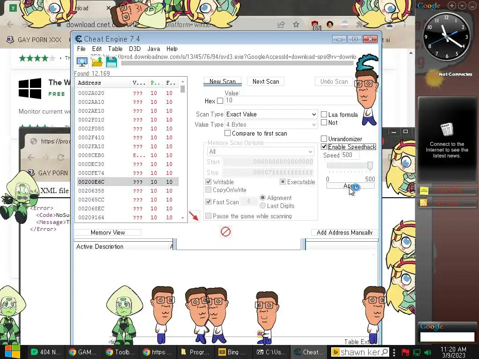Open Memory View
Image resolution: width=479 pixels, height=359 pixels.
pos(108,232)
